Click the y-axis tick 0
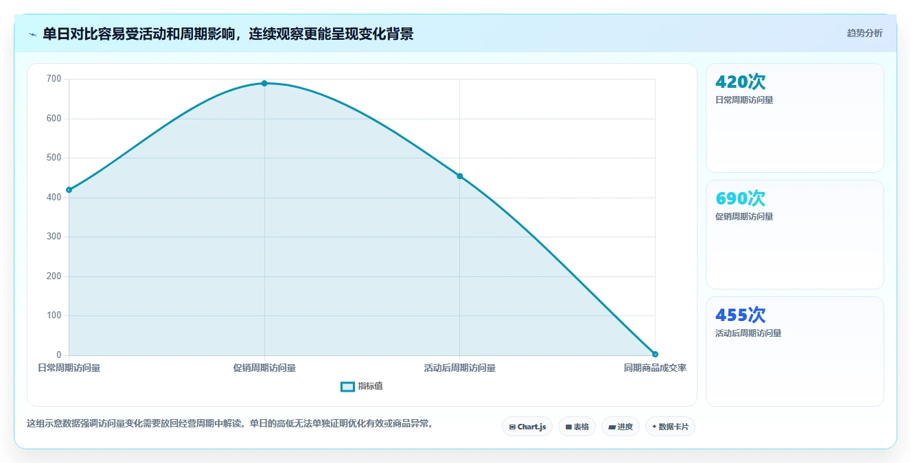 coord(59,355)
